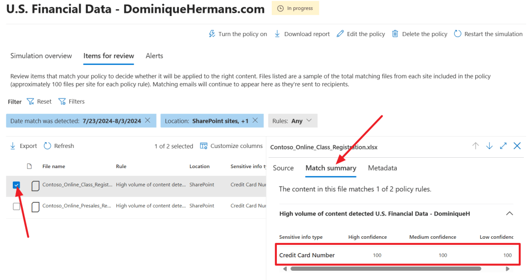
Task: Click the Edit the policy pencil icon
Action: coord(340,34)
